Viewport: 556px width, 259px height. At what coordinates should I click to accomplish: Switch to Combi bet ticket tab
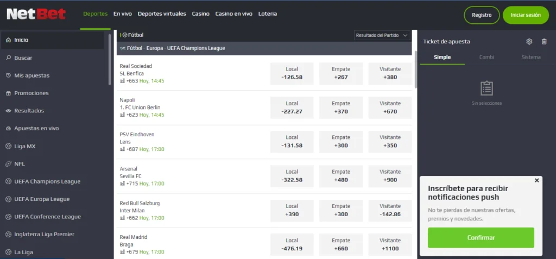pos(486,57)
